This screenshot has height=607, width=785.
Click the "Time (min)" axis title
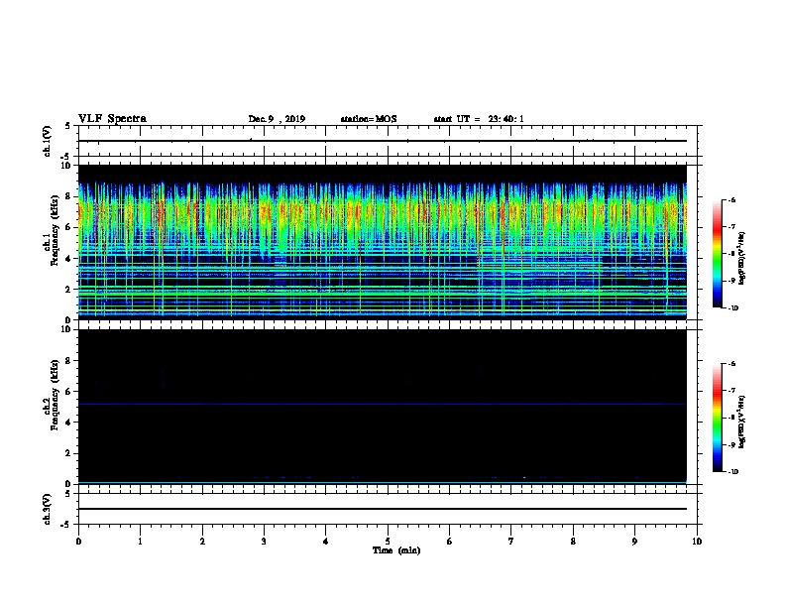396,550
